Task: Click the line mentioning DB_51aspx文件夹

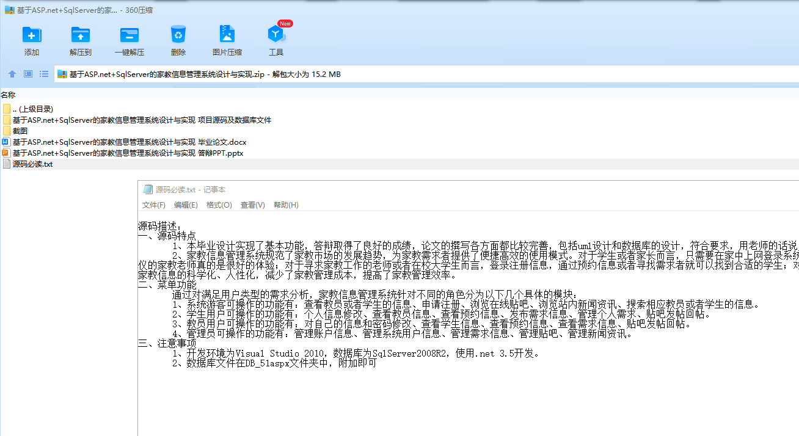Action: click(x=274, y=363)
